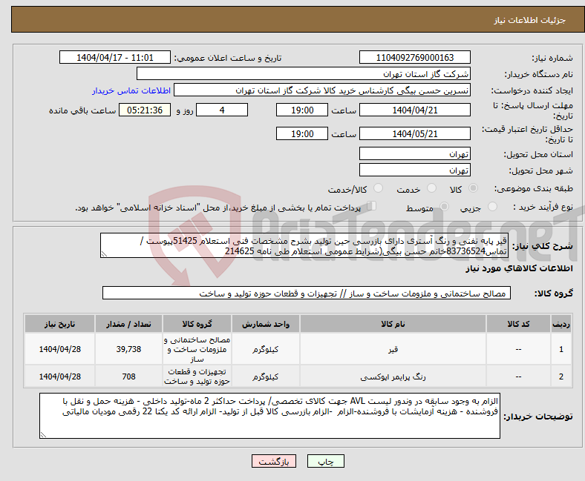Select the متوسط purchase type radio
Image resolution: width=585 pixels, height=481 pixels.
444,207
